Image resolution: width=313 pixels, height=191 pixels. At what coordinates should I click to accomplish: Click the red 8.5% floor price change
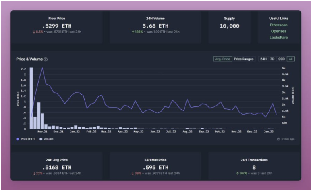point(38,32)
